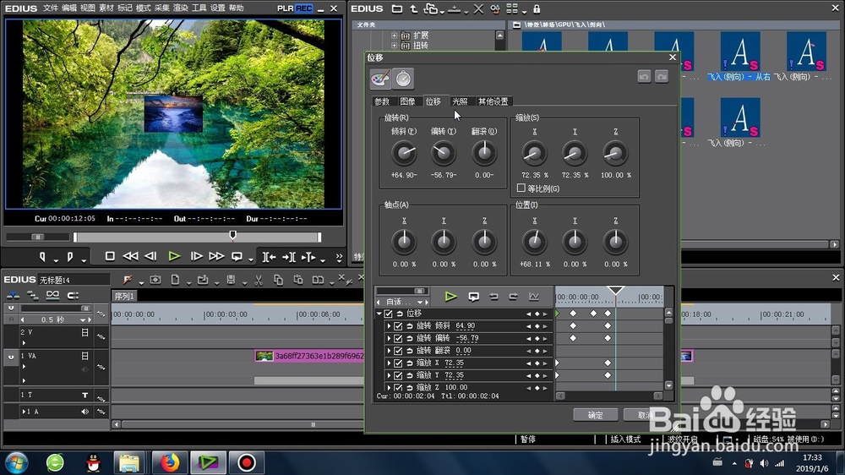Click the copy icon in timeline toolbar
Viewport: 845px width, 475px height.
(278, 280)
